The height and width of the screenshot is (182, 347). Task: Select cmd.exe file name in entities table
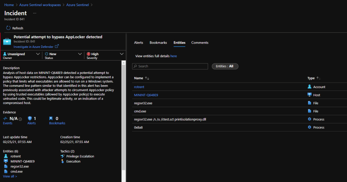tap(140, 111)
